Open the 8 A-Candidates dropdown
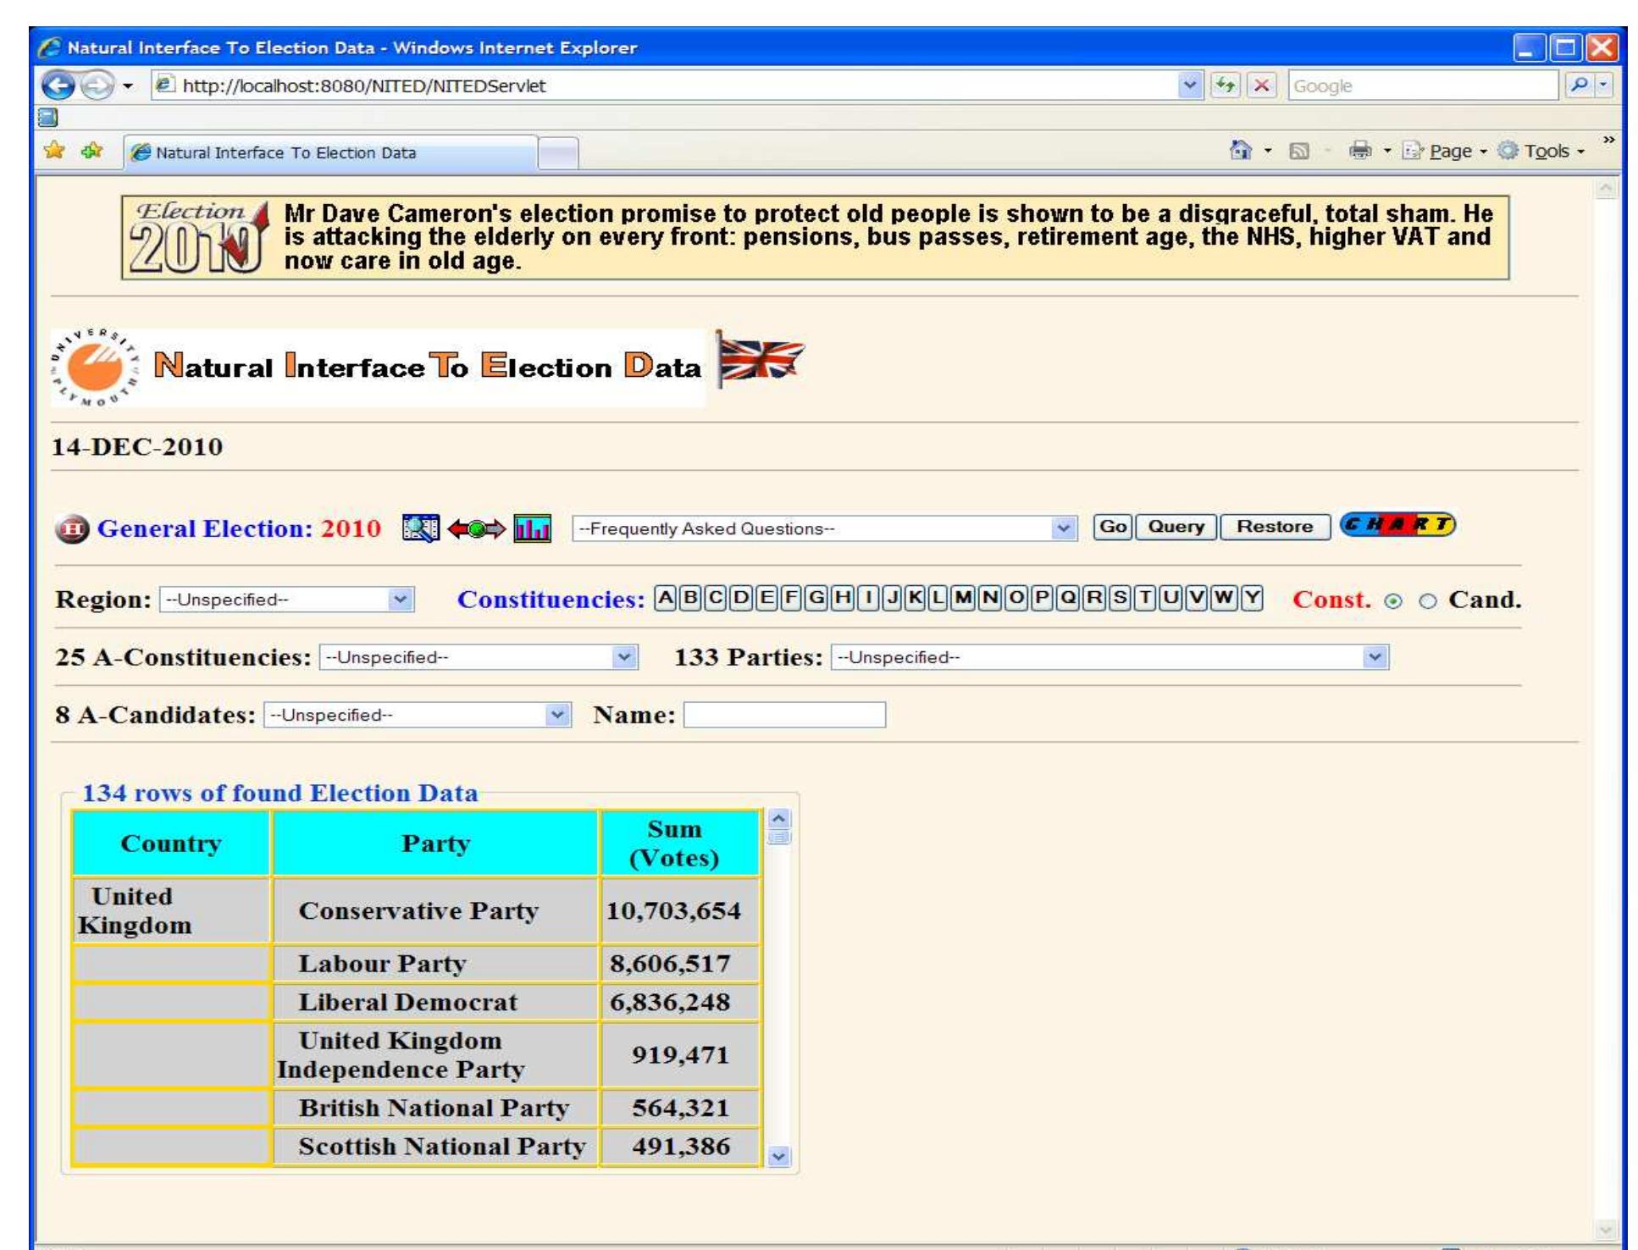This screenshot has width=1638, height=1250. (418, 715)
